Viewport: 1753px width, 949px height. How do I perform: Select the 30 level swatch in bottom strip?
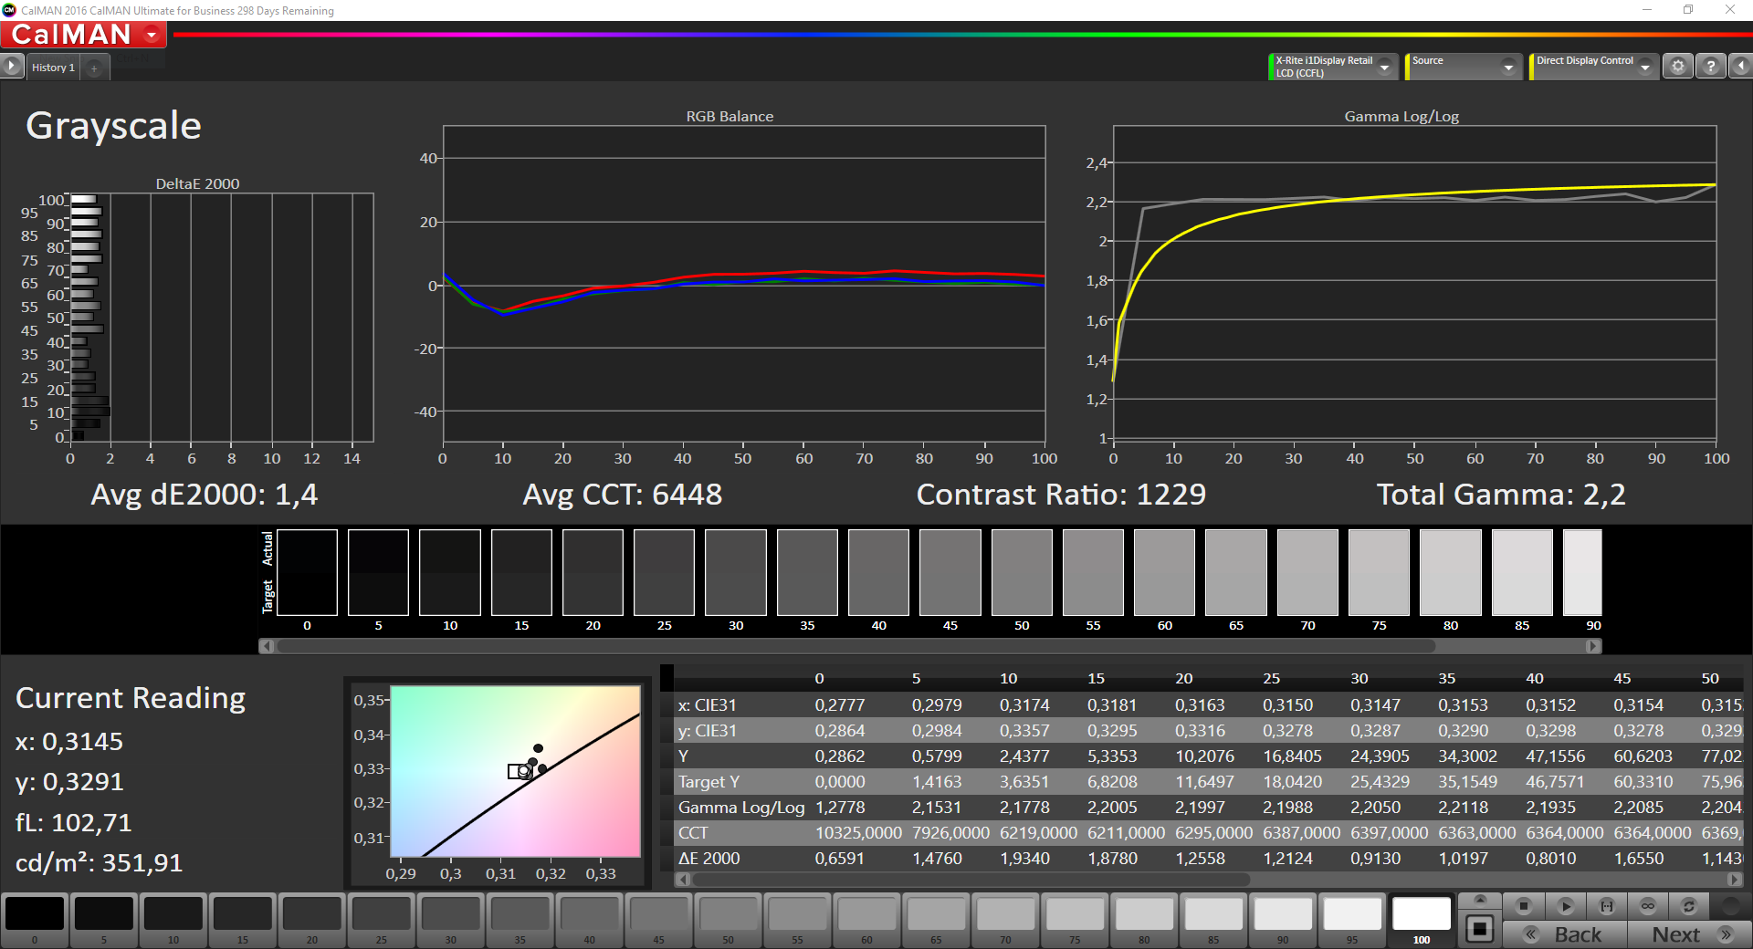(x=451, y=920)
